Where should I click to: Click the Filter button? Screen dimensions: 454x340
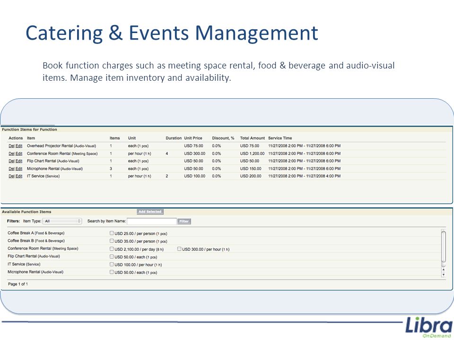point(184,221)
